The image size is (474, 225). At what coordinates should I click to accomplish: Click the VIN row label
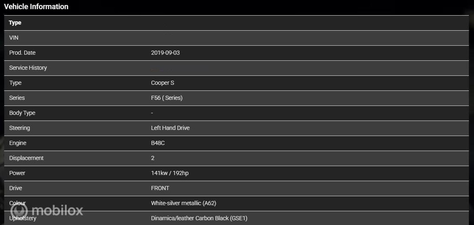click(14, 38)
